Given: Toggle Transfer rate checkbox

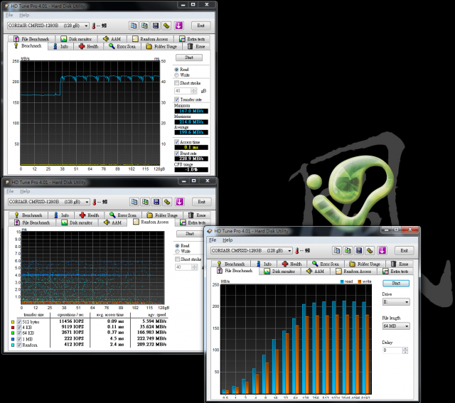Looking at the screenshot, I should click(x=176, y=100).
